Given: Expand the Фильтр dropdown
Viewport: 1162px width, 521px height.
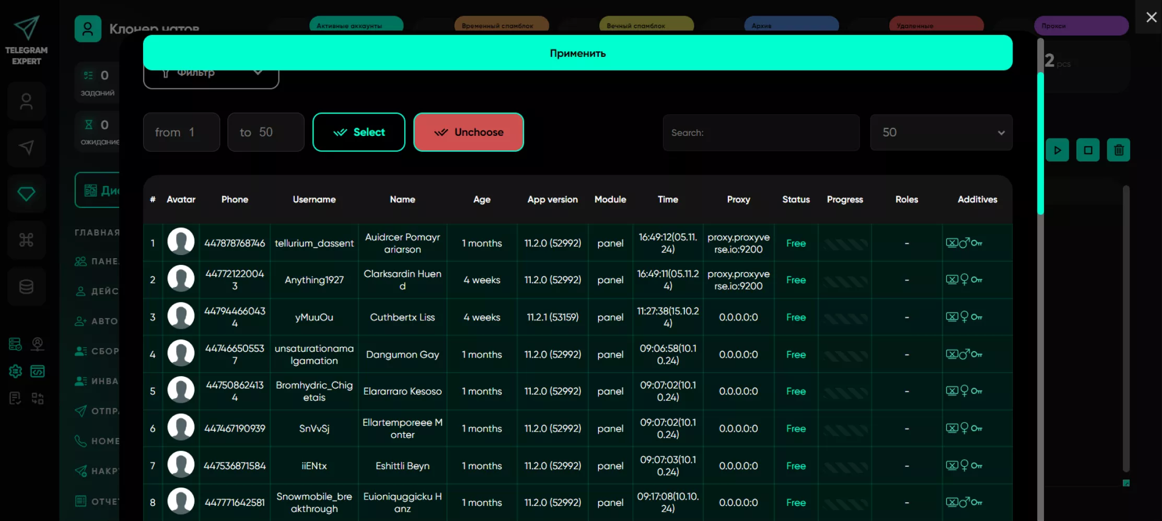Looking at the screenshot, I should pos(211,76).
